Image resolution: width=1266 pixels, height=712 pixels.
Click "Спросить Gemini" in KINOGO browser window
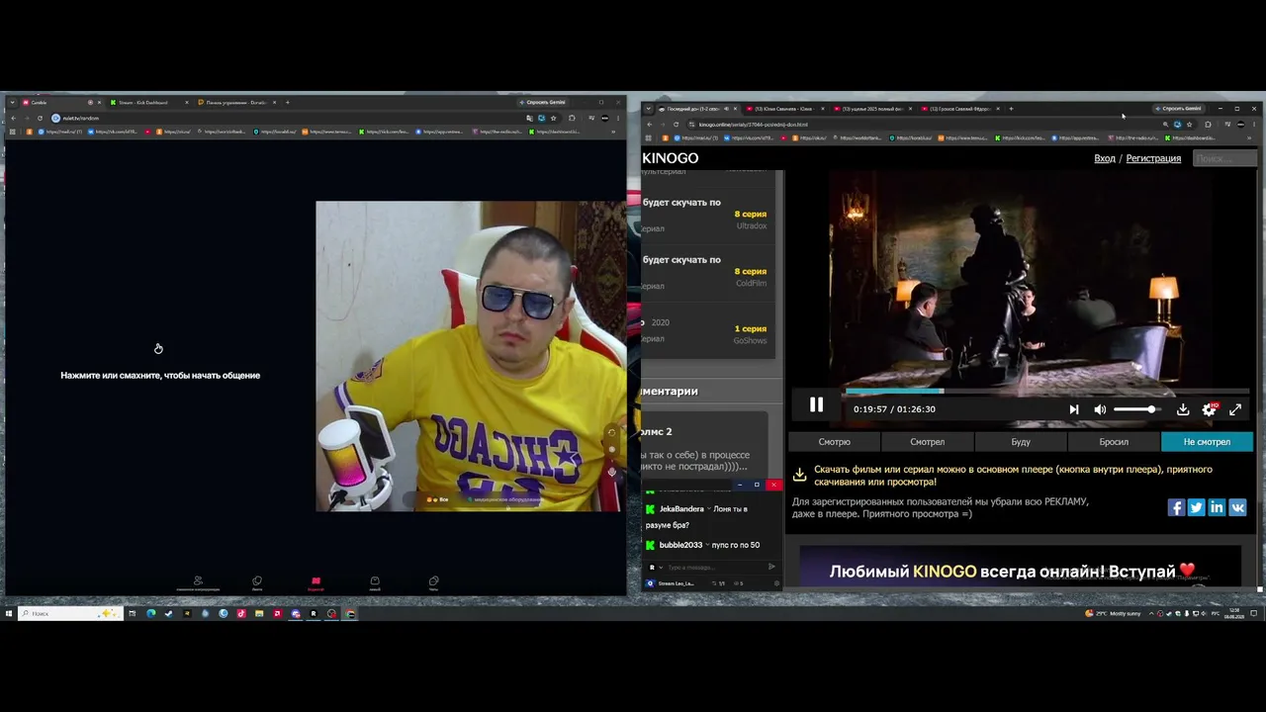(1178, 108)
